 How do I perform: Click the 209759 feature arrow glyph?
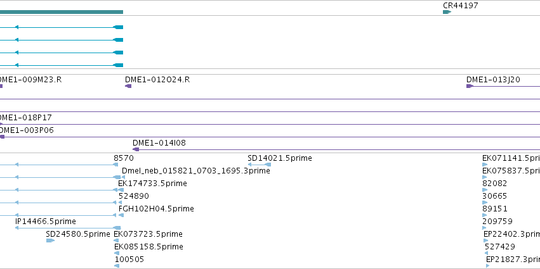coord(484,228)
